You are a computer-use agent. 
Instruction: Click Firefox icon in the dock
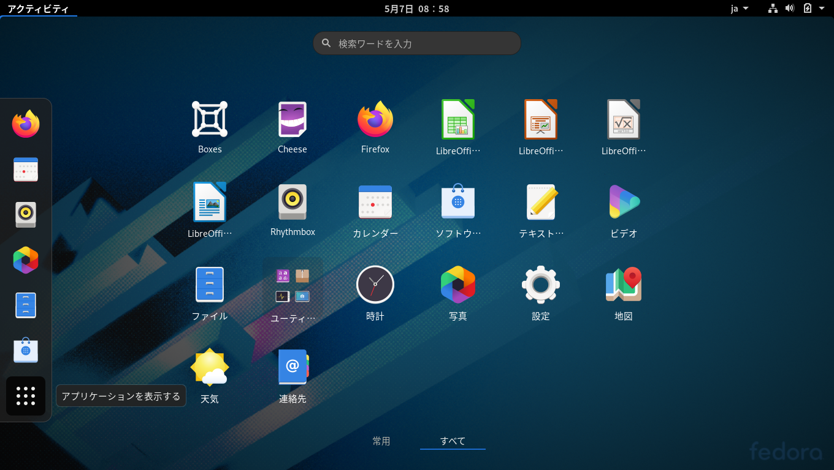(26, 124)
